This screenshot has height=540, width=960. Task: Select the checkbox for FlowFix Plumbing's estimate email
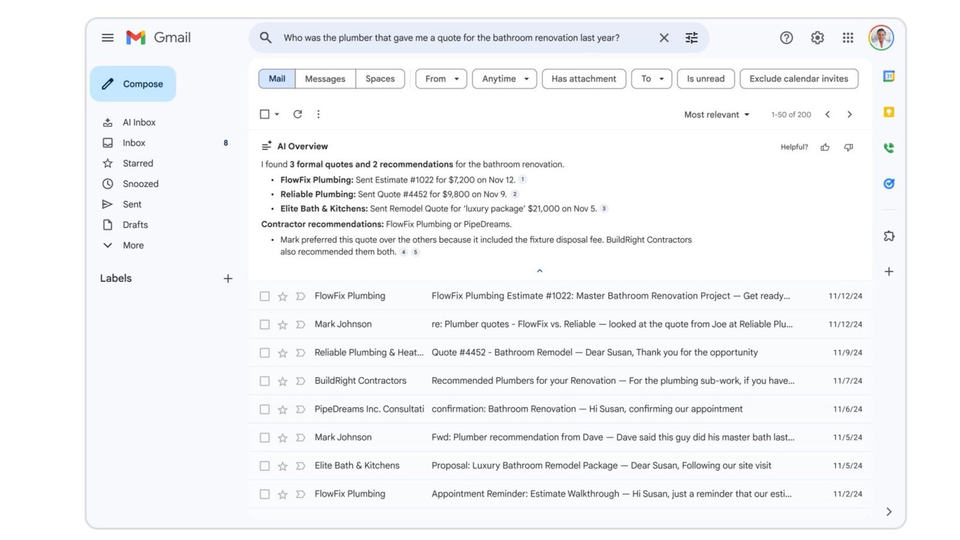pyautogui.click(x=265, y=296)
